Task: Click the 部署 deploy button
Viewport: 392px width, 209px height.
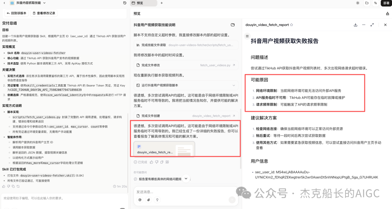Action: [x=386, y=3]
